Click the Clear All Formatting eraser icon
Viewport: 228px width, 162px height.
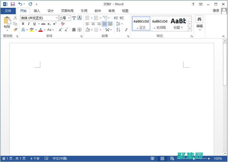pos(63,24)
